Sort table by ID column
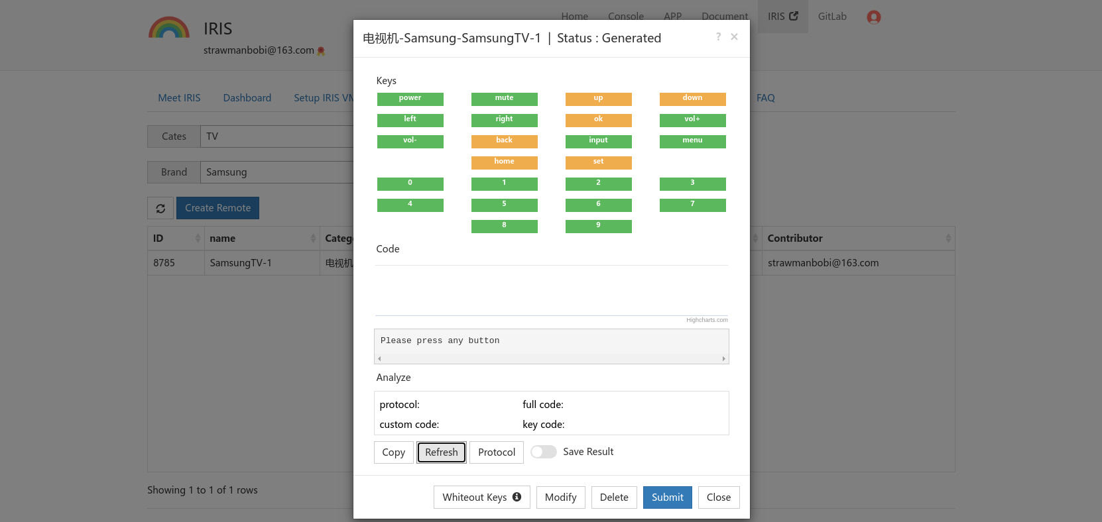The image size is (1102, 522). [x=198, y=238]
